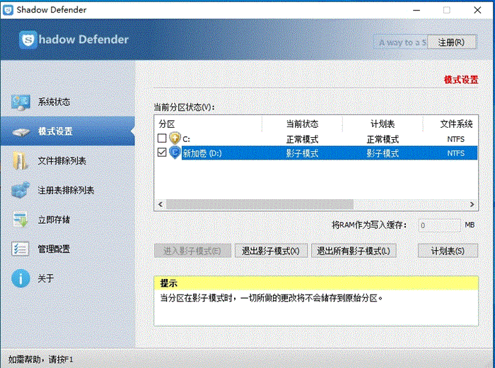This screenshot has width=495, height=368.
Task: Click the System Status monitor icon
Action: click(21, 102)
